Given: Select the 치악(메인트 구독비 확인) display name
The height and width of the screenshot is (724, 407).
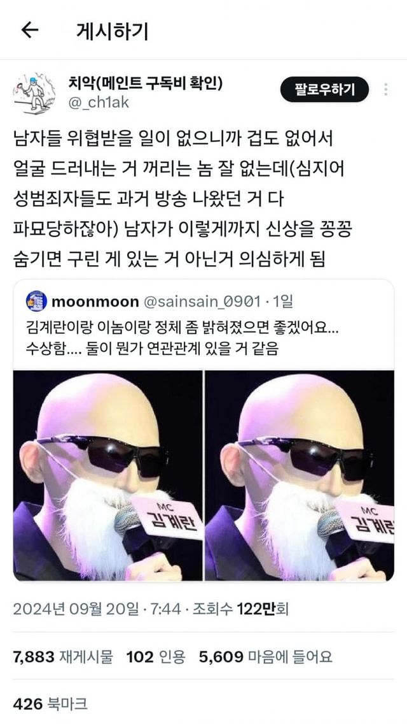Looking at the screenshot, I should [x=145, y=83].
